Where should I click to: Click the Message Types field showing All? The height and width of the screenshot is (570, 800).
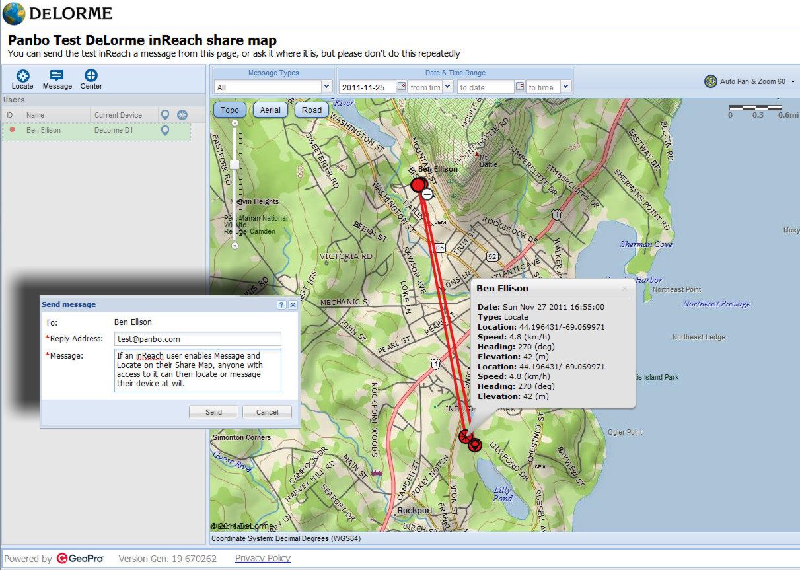[268, 87]
